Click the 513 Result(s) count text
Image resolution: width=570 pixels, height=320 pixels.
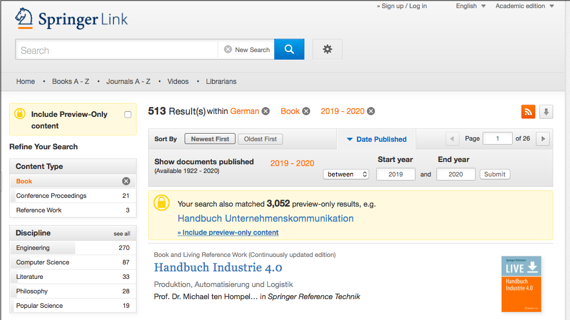coord(176,111)
